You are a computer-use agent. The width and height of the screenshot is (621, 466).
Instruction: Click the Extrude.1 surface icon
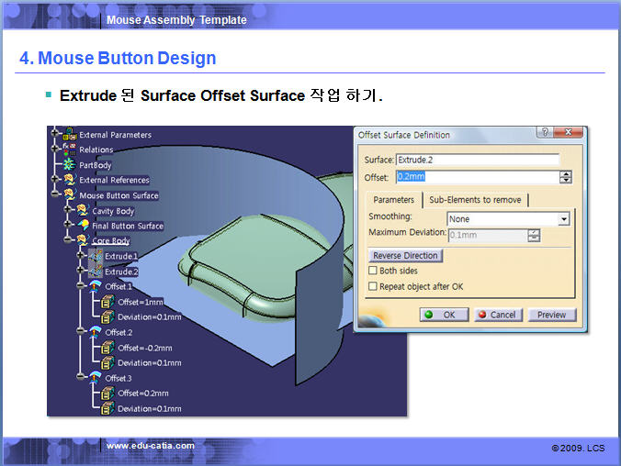tap(95, 256)
